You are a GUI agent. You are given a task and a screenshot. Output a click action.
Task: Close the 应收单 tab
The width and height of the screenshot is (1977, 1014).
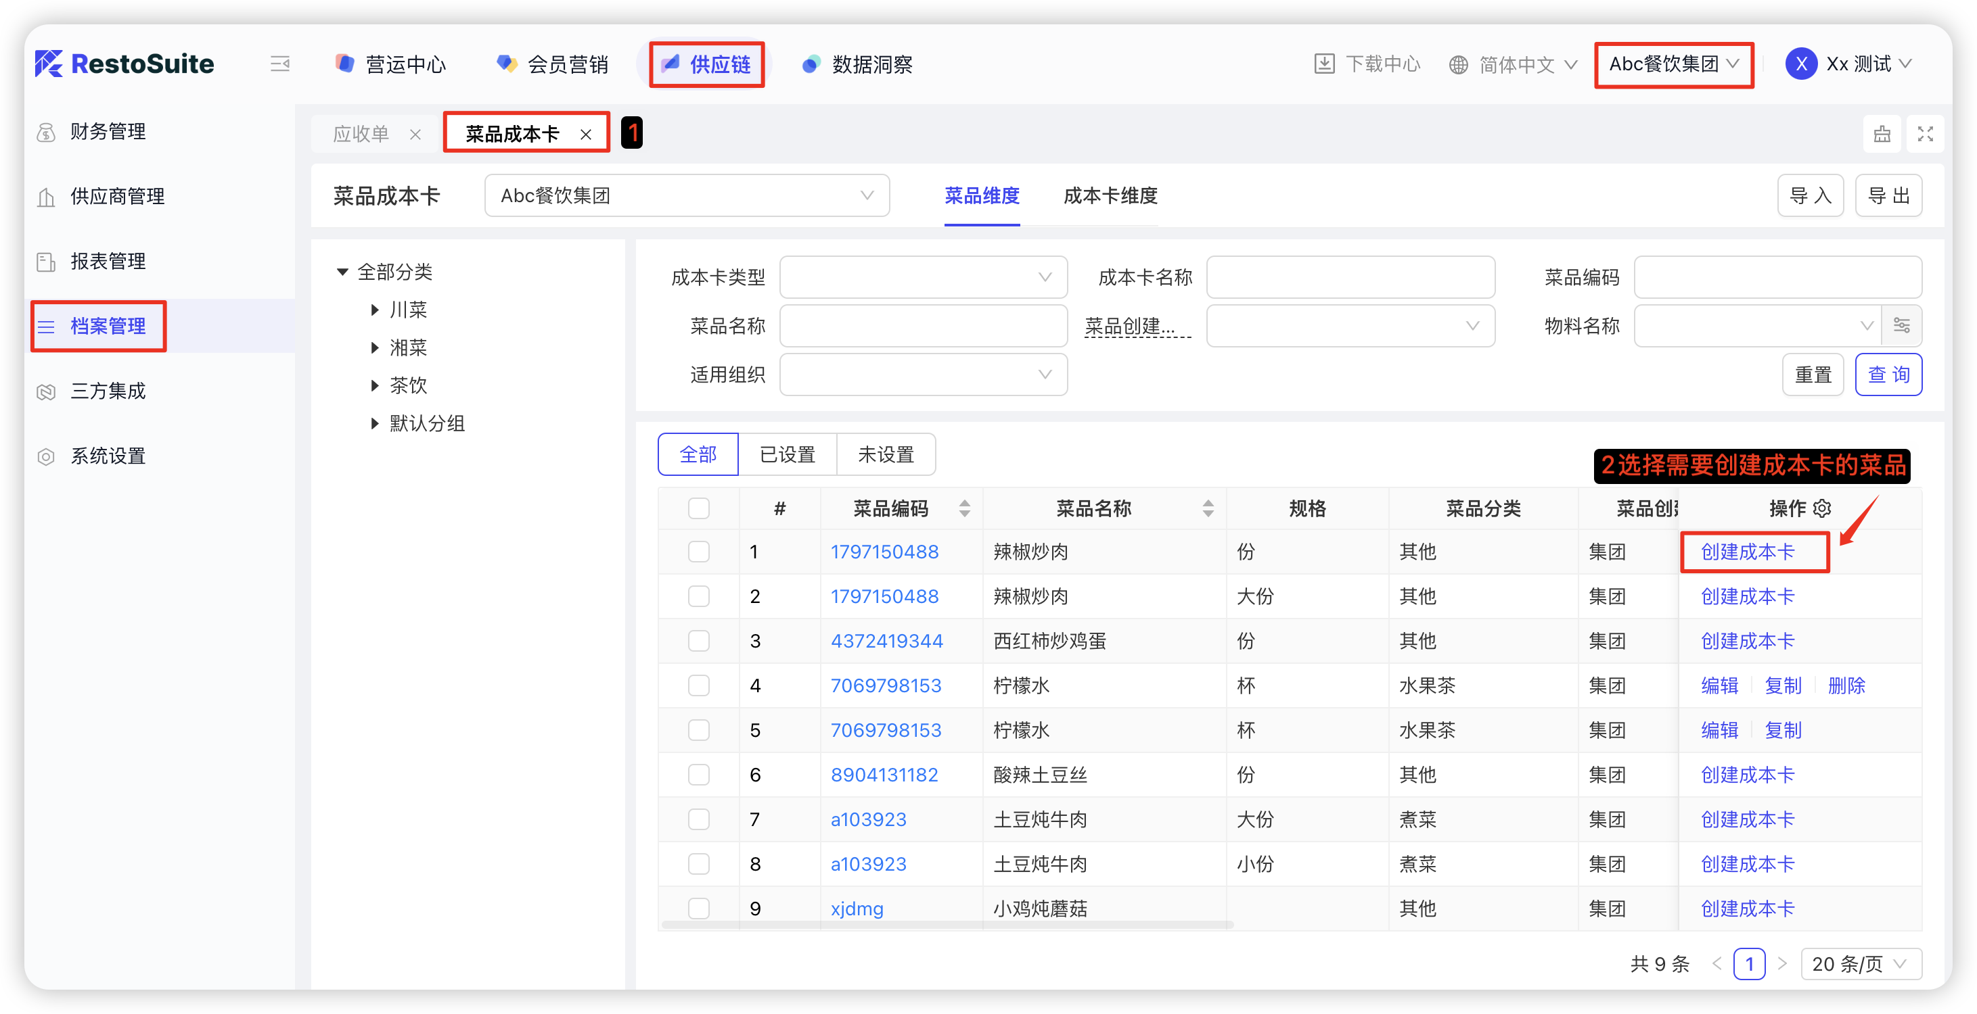(415, 135)
